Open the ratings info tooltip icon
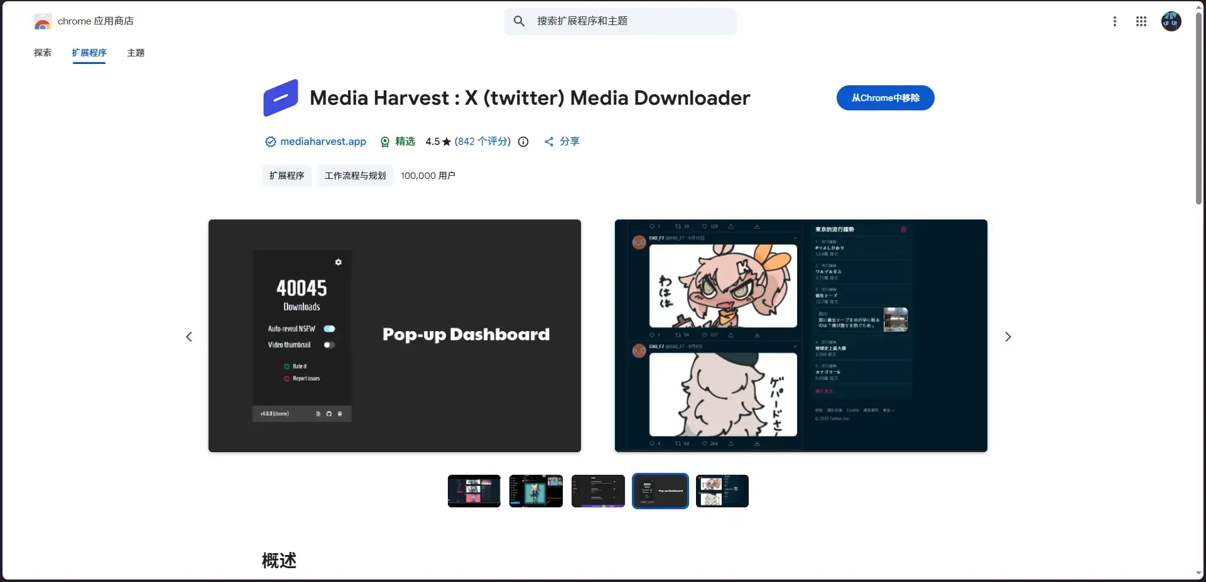1206x582 pixels. [x=523, y=142]
